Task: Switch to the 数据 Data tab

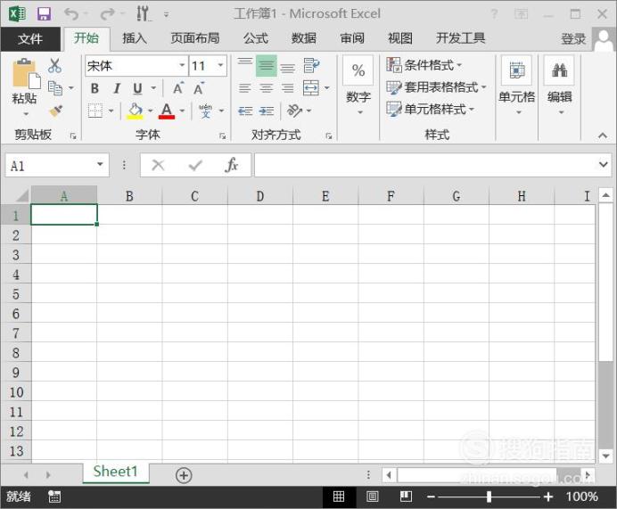Action: click(x=304, y=38)
